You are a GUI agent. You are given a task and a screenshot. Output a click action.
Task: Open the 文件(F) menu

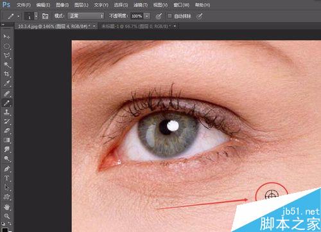click(24, 4)
